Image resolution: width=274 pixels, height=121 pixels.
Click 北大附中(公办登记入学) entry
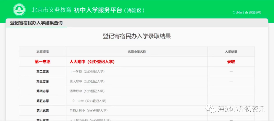click(x=87, y=81)
